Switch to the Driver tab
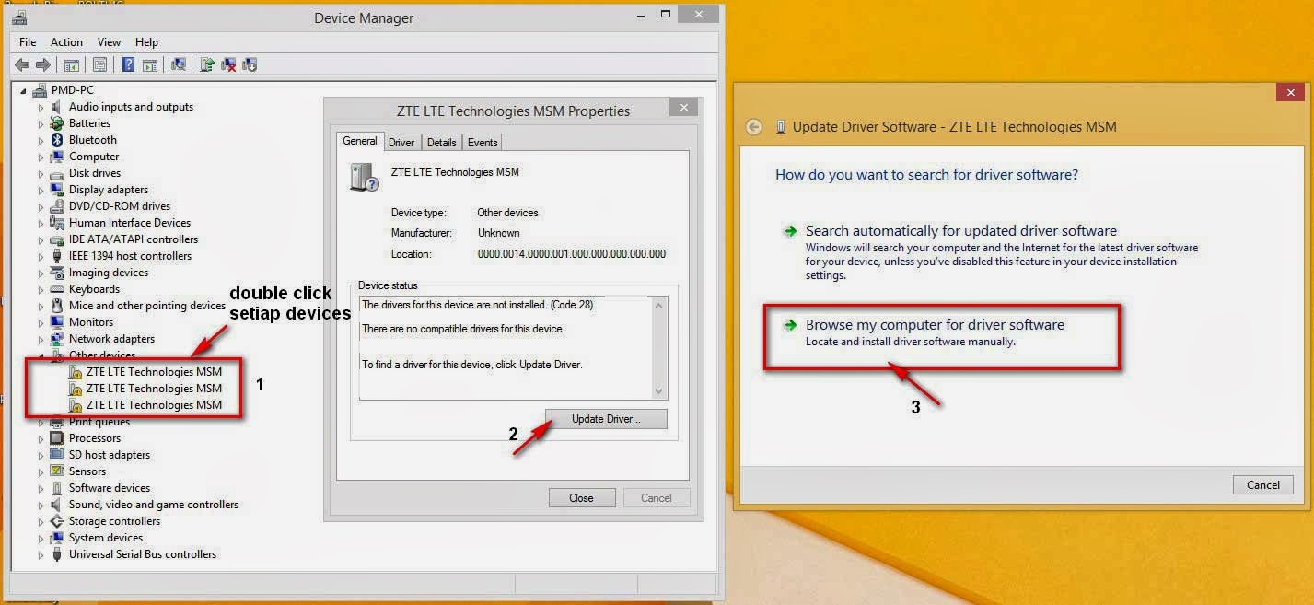This screenshot has width=1314, height=605. pos(401,142)
